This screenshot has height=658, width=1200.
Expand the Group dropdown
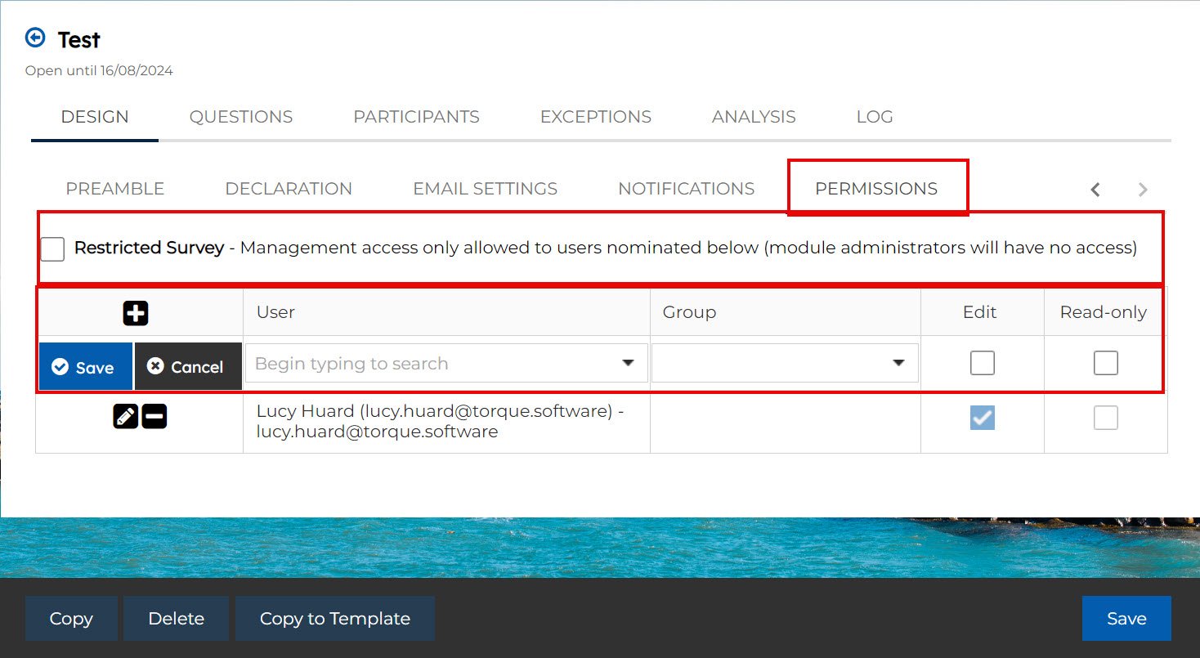(898, 364)
